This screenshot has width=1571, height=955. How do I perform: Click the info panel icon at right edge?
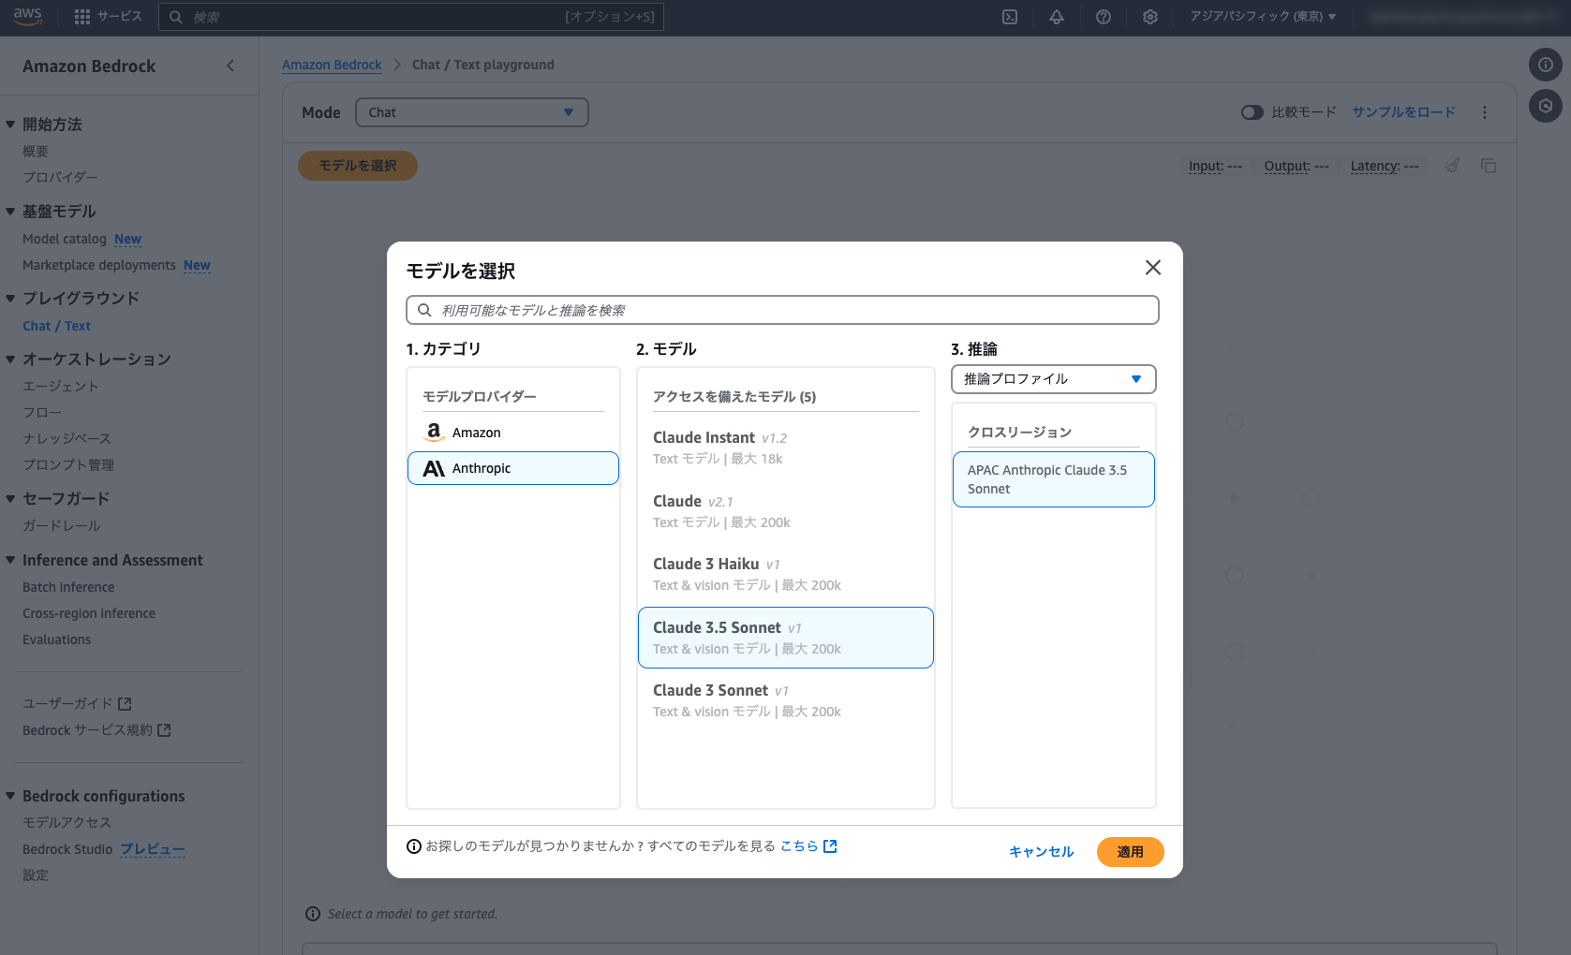tap(1546, 65)
